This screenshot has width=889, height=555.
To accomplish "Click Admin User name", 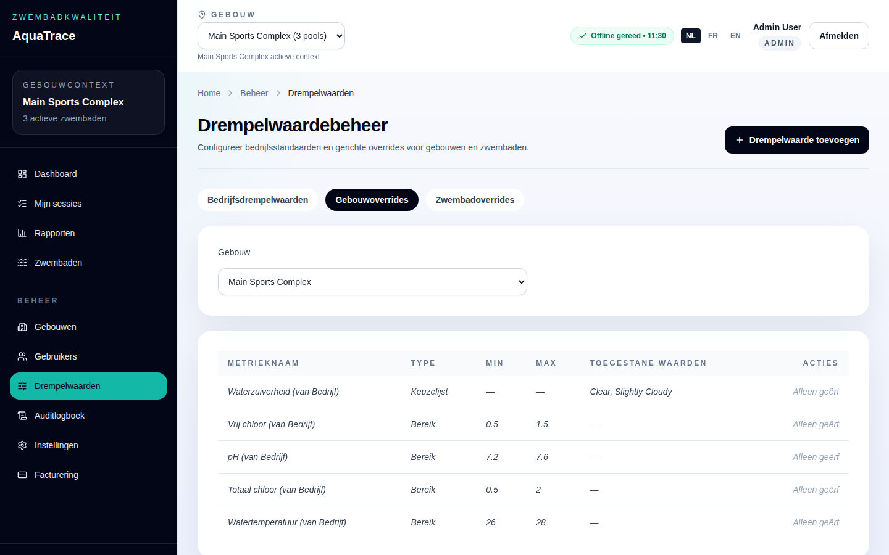I will pos(777,27).
